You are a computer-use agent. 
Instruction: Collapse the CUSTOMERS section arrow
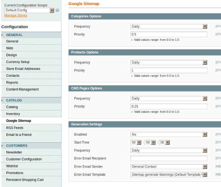2,146
